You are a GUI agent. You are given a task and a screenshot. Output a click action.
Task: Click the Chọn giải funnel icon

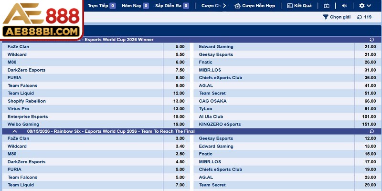pyautogui.click(x=326, y=17)
